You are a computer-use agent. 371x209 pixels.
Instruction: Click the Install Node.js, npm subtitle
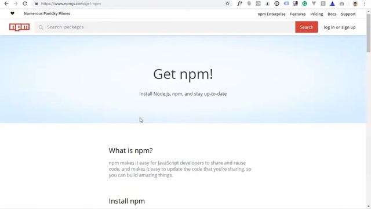click(x=183, y=94)
